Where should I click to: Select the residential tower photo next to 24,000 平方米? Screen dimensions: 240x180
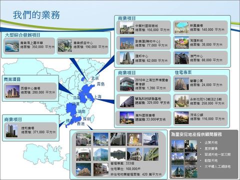pyautogui.click(x=181, y=83)
